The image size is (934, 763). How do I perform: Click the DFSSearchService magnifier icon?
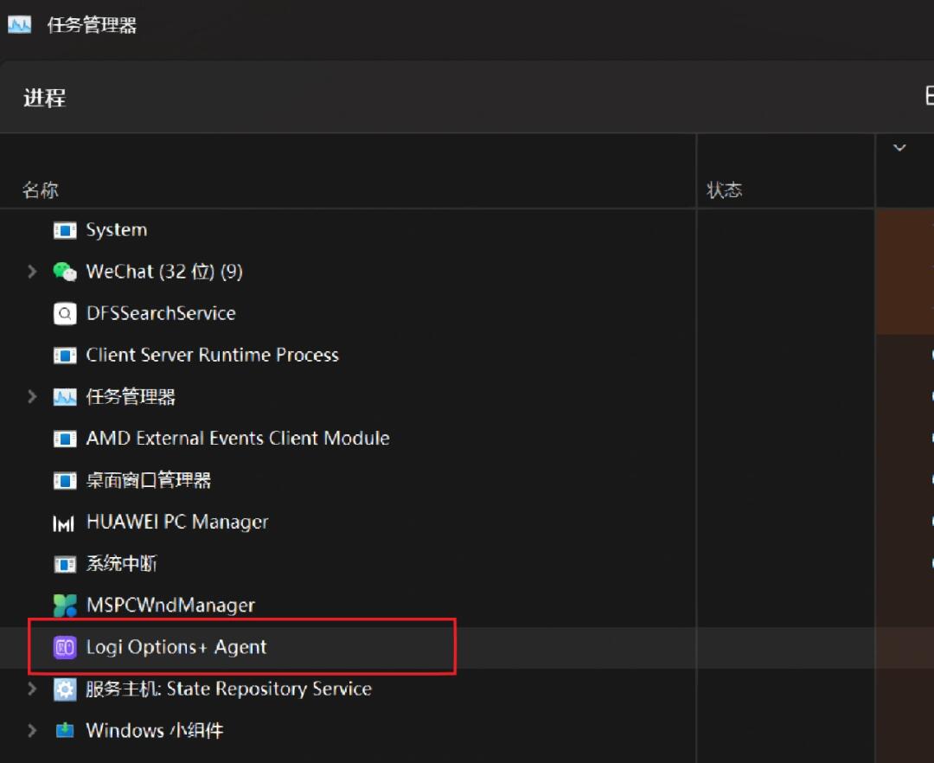pyautogui.click(x=65, y=313)
